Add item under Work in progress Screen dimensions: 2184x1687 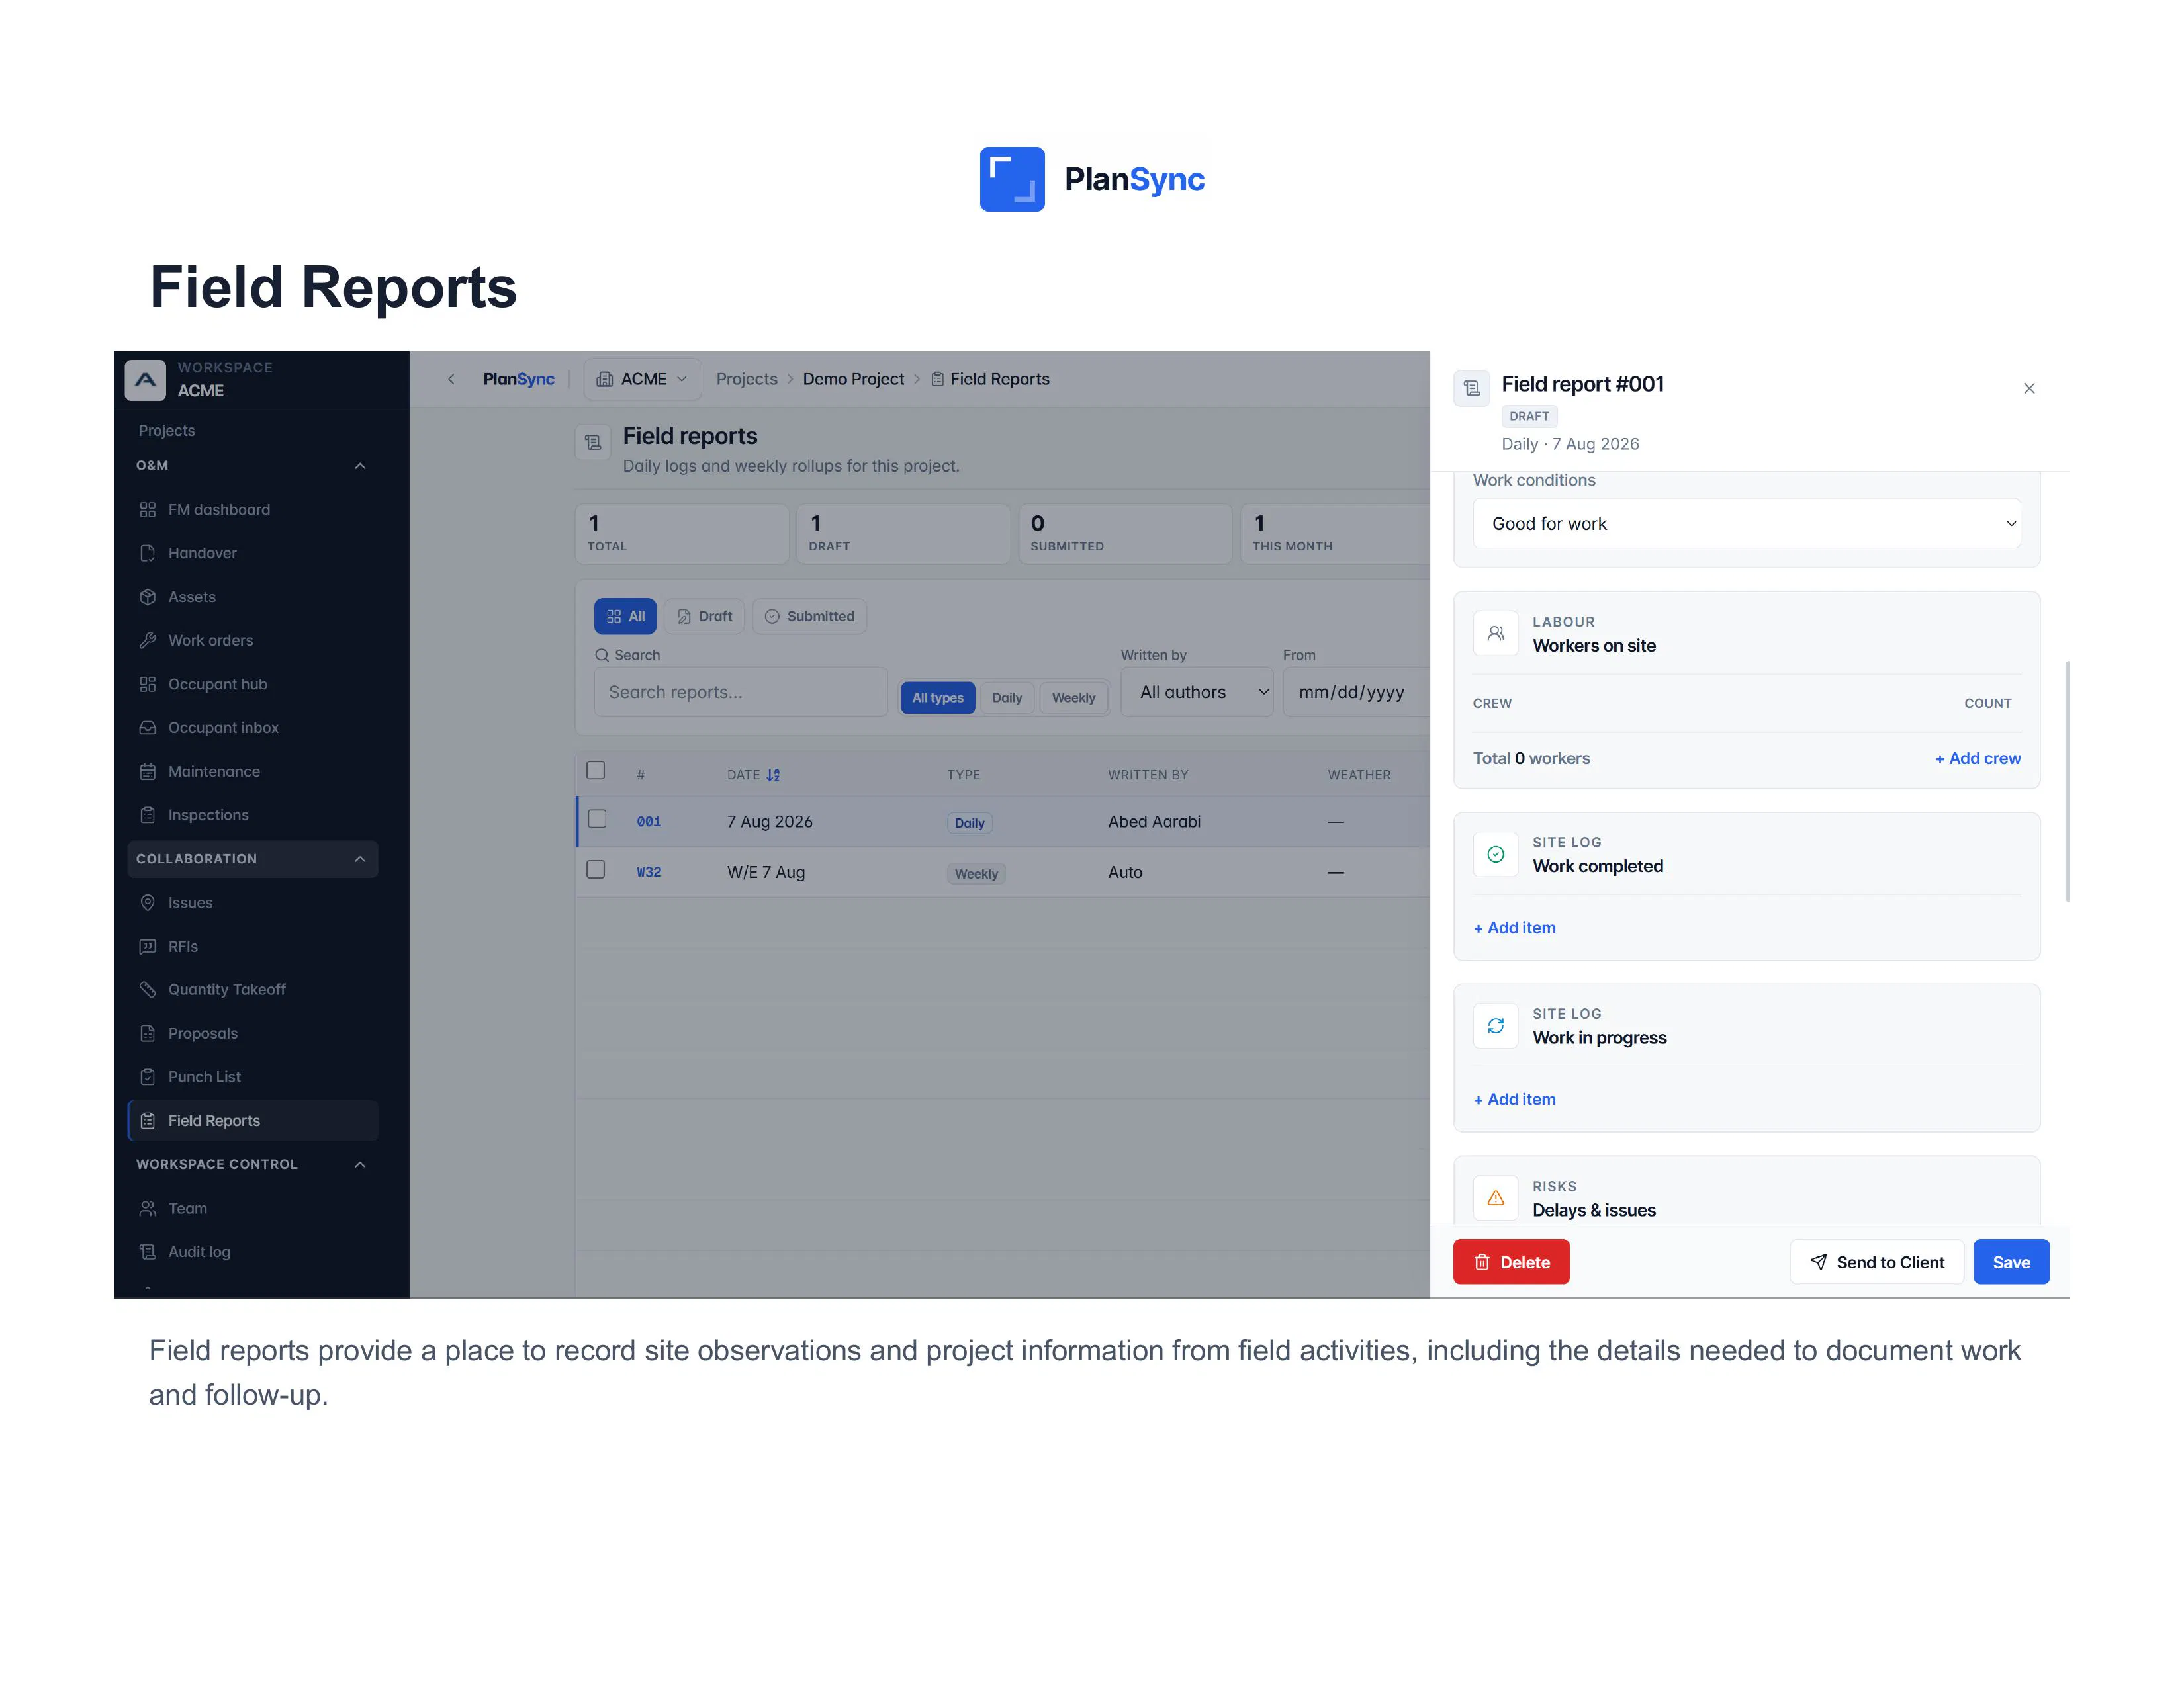tap(1515, 1100)
